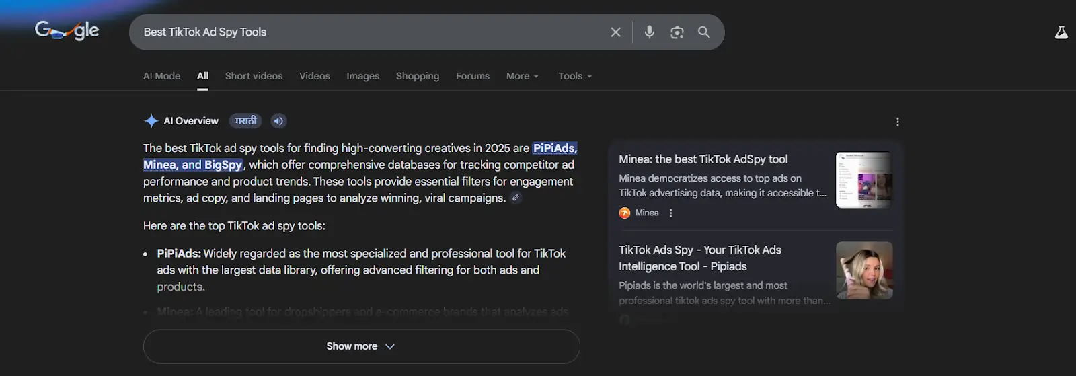
Task: Click the Pipiads source card thumbnail
Action: [x=864, y=270]
